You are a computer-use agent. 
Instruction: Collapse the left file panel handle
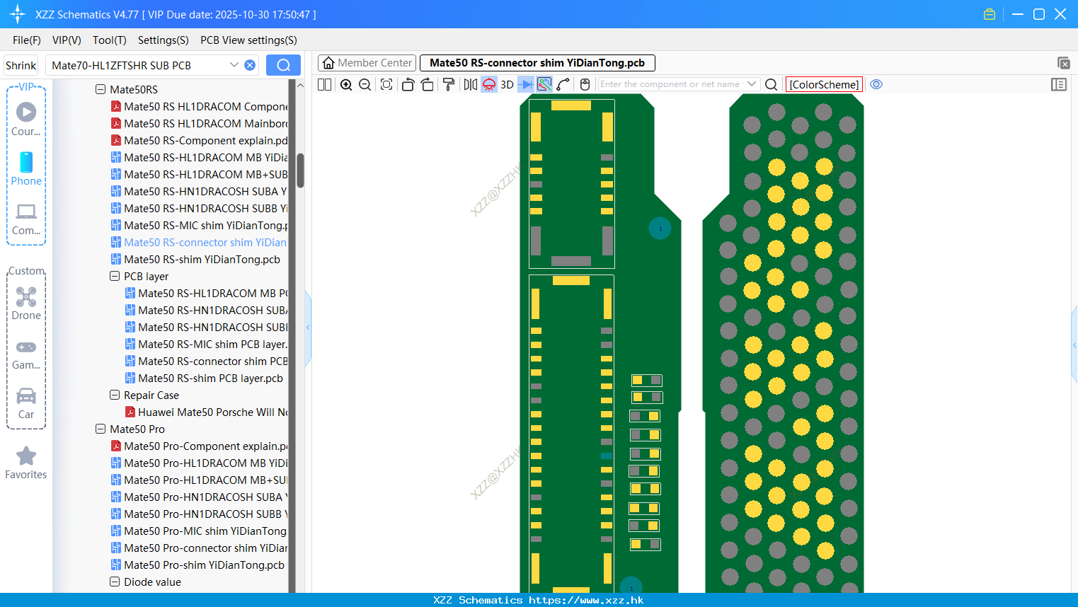(x=308, y=328)
